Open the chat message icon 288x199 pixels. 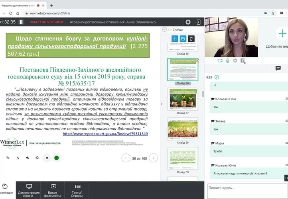coord(278,68)
